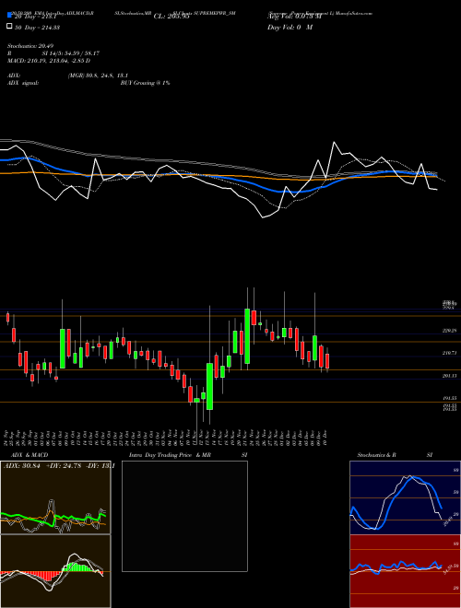Click 'Intra Day Trading Price & MR' title
Viewport: 461px width, 608px height.
[170, 455]
